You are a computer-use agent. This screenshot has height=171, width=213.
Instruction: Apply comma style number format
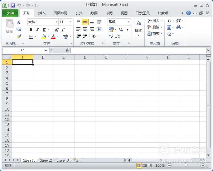click(x=127, y=30)
